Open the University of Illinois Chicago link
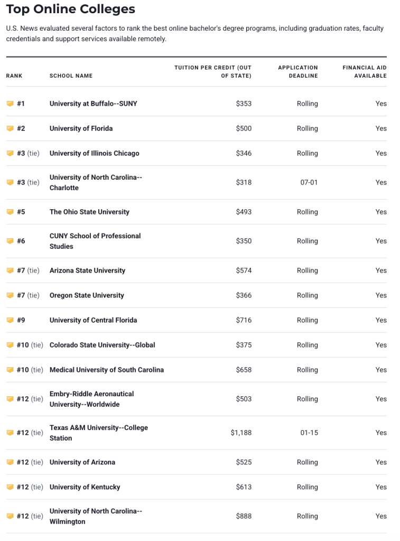The width and height of the screenshot is (400, 541). (94, 153)
